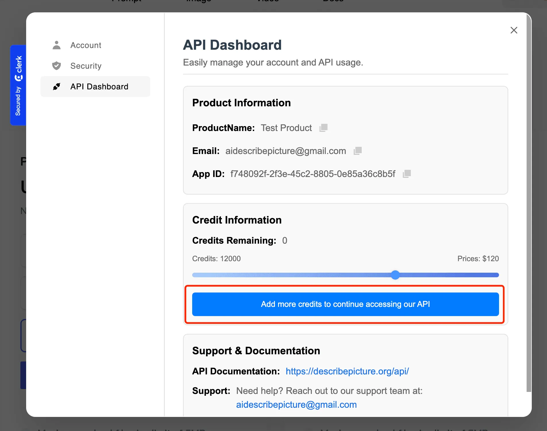Viewport: 547px width, 431px height.
Task: Close the API Dashboard dialog
Action: pos(514,30)
